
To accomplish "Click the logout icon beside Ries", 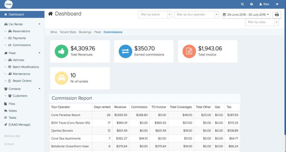I will (x=277, y=4).
